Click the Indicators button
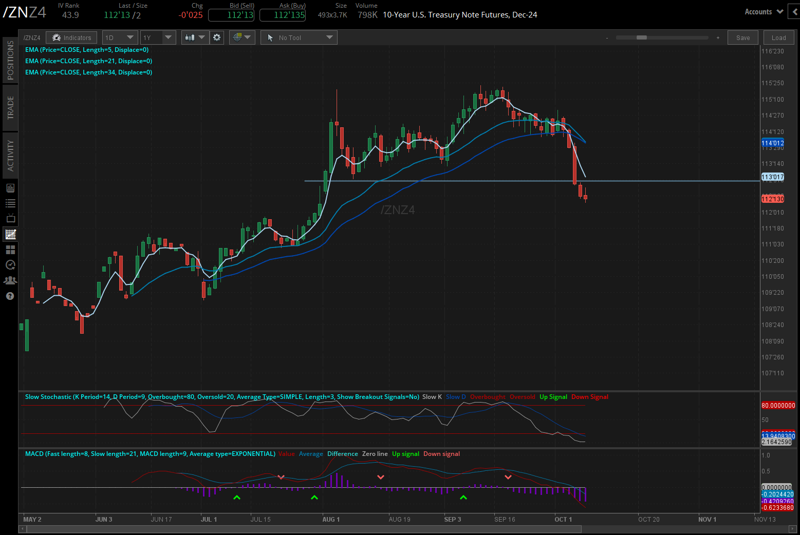Screen dimensions: 800x535 (71, 37)
